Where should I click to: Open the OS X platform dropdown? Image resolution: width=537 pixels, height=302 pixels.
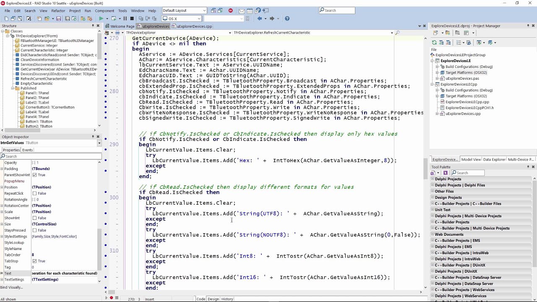tap(199, 18)
